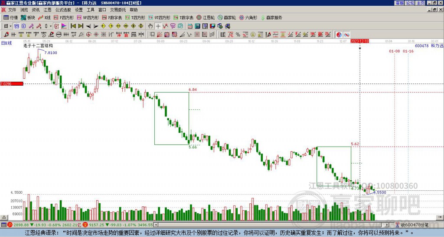Click the 行情 toolbar button
Viewport: 444px width, 237px height.
[x=11, y=17]
